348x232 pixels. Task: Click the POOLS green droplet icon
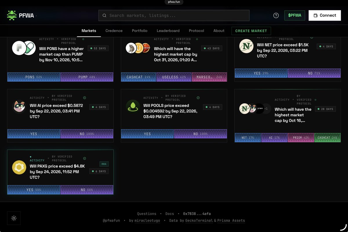133,107
